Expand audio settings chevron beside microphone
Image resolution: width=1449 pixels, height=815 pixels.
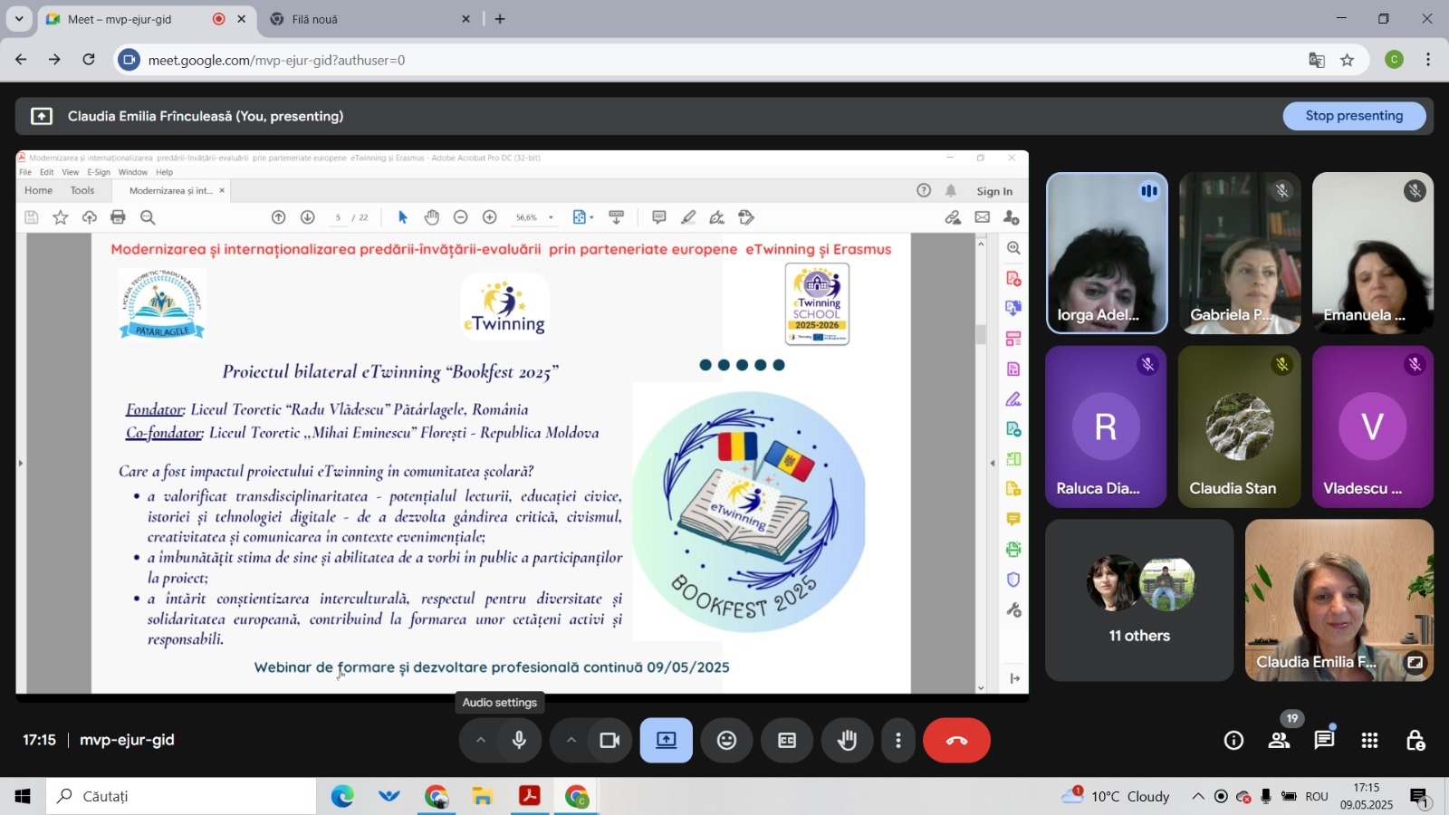pyautogui.click(x=481, y=741)
